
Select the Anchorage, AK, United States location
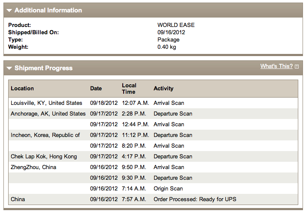click(x=48, y=114)
